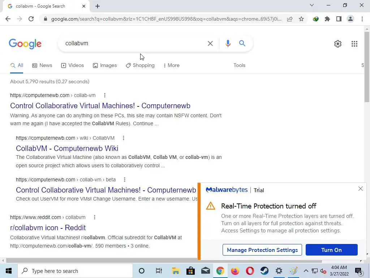Close the Malwarebytes notification
This screenshot has height=278, width=370.
tap(360, 189)
